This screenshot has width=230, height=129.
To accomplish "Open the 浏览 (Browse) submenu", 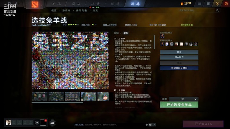I will pyautogui.click(x=95, y=11).
